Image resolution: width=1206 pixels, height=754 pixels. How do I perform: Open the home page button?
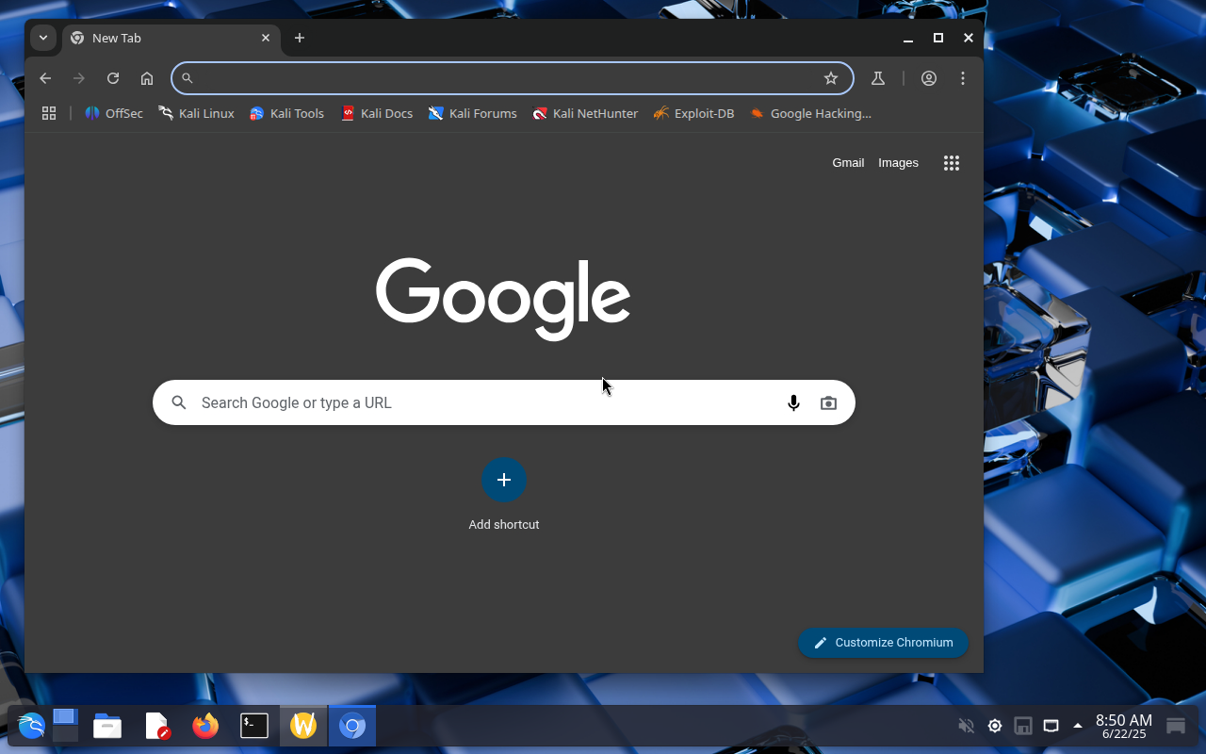pyautogui.click(x=147, y=78)
